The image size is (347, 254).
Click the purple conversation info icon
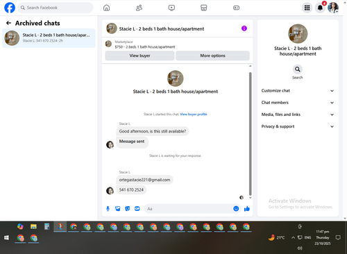pyautogui.click(x=244, y=28)
